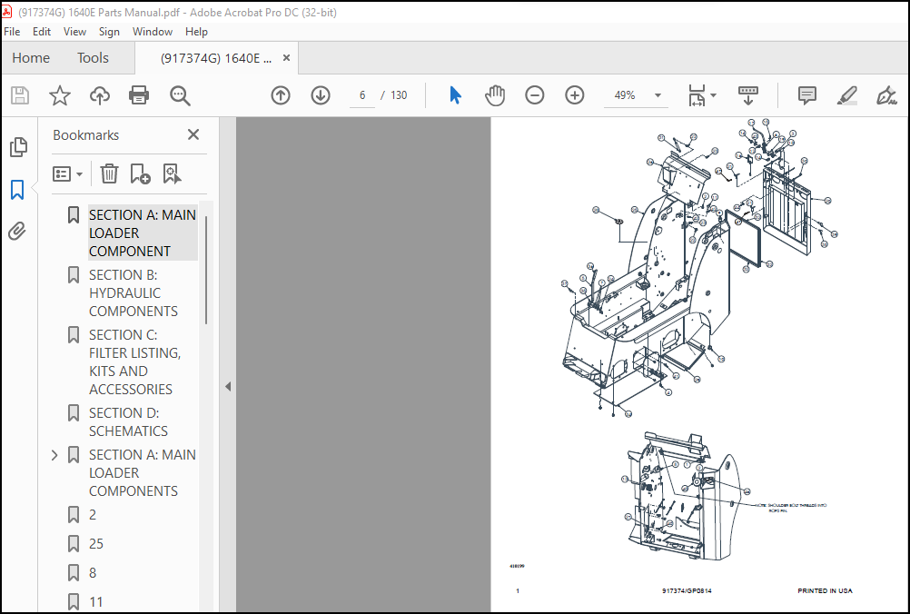This screenshot has height=614, width=910.
Task: Select the SECTION A: MAIN LOADER COMPONENT bookmark
Action: click(143, 233)
